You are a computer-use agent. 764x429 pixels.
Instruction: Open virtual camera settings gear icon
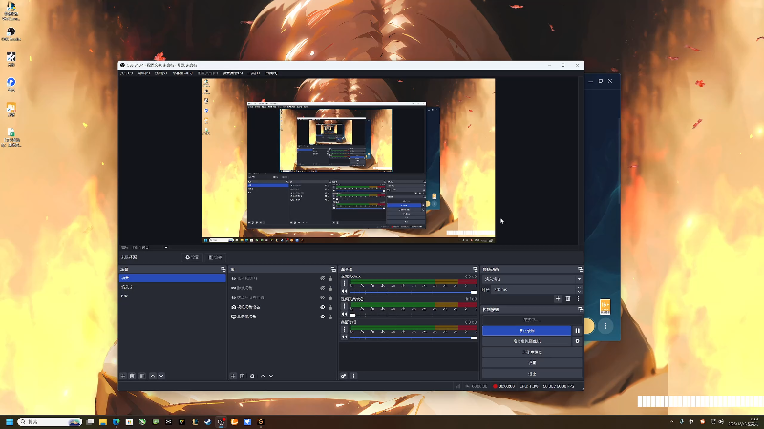tap(578, 341)
